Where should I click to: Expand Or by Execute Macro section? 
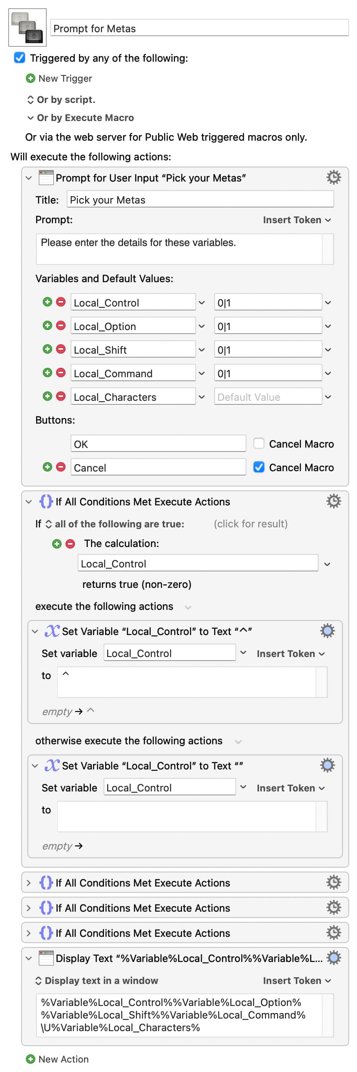[x=30, y=118]
